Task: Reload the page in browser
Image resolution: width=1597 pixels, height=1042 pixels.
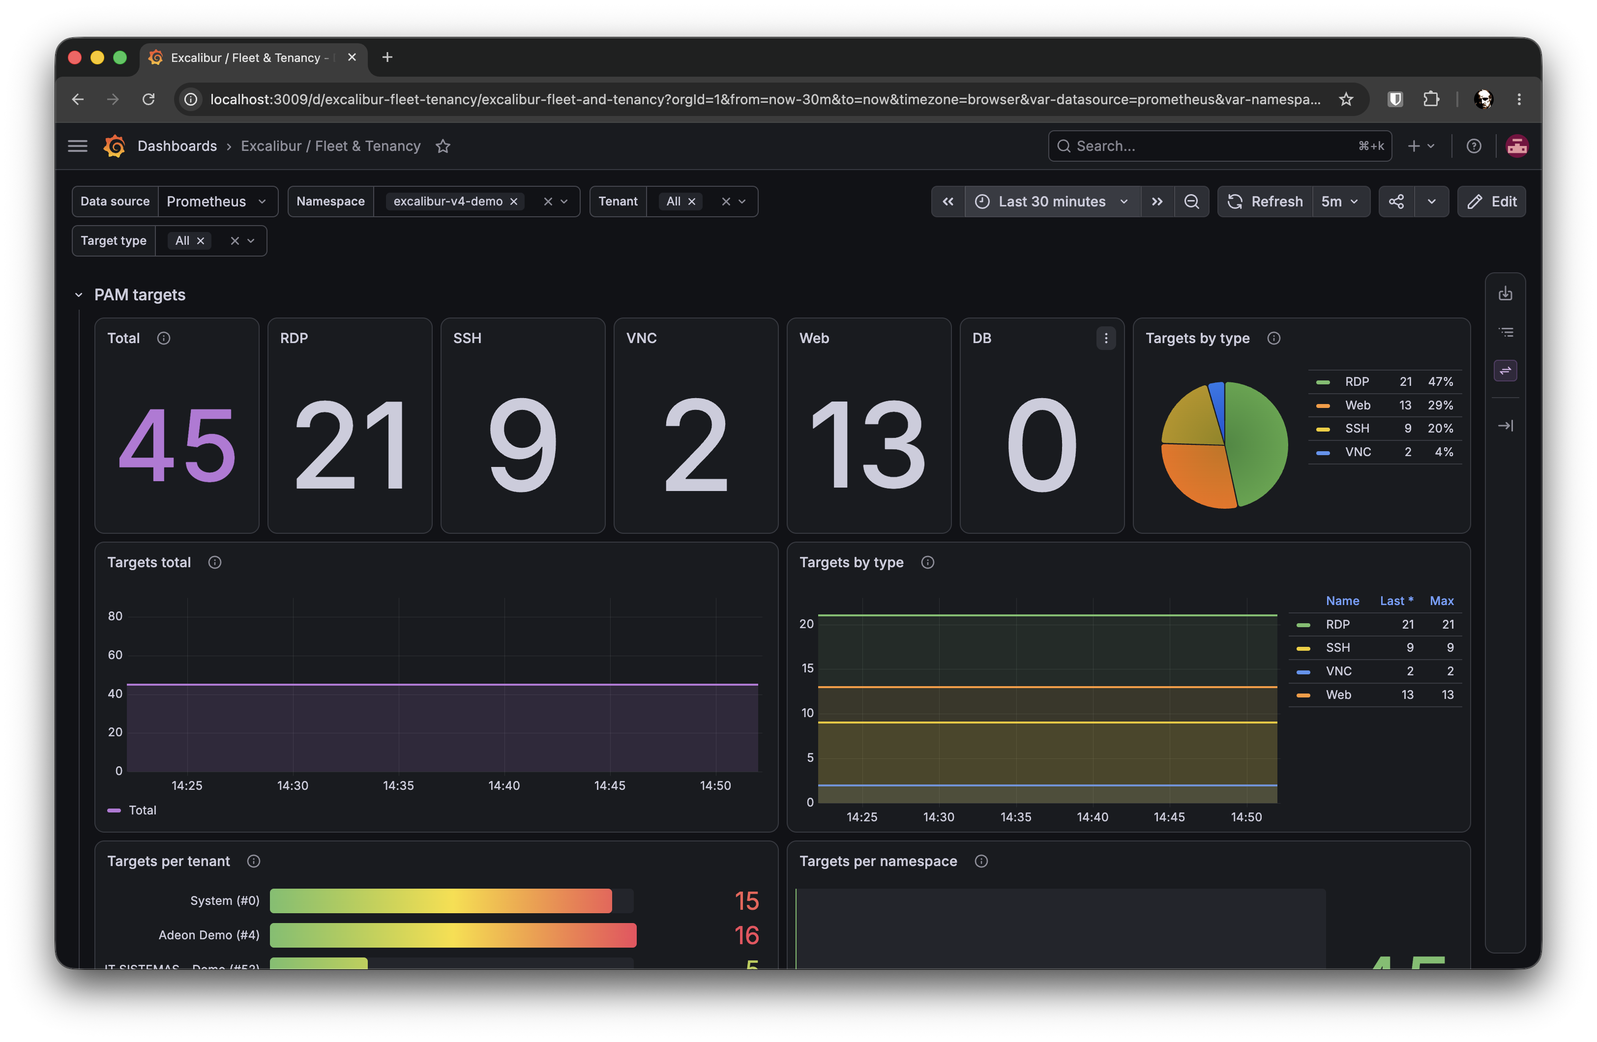Action: 148,99
